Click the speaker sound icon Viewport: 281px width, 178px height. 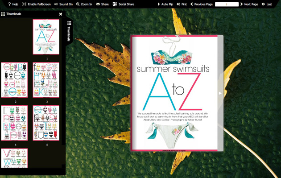coord(56,4)
